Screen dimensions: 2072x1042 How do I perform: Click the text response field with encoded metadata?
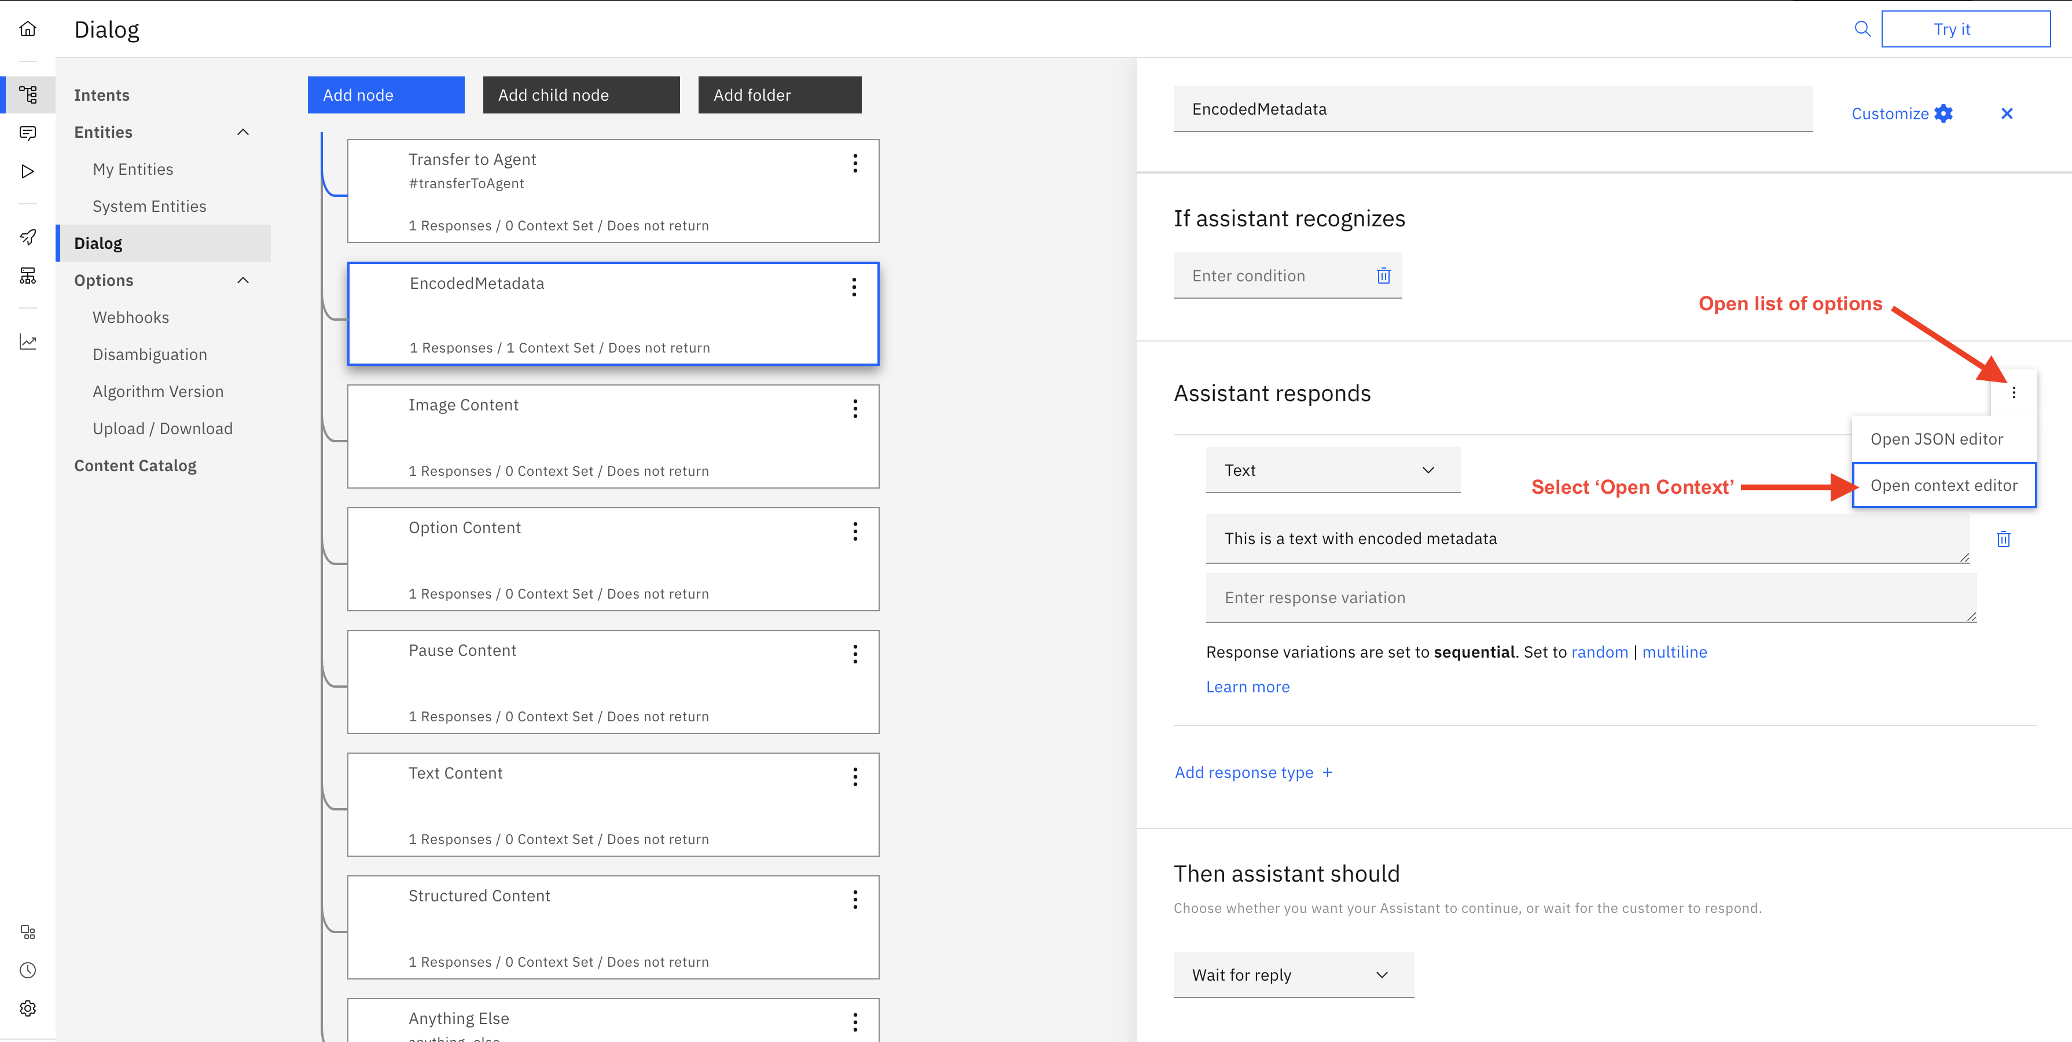pyautogui.click(x=1587, y=538)
